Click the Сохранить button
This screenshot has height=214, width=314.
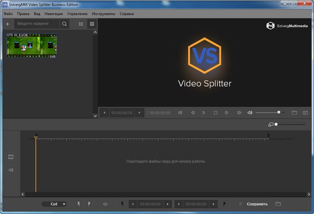click(257, 204)
